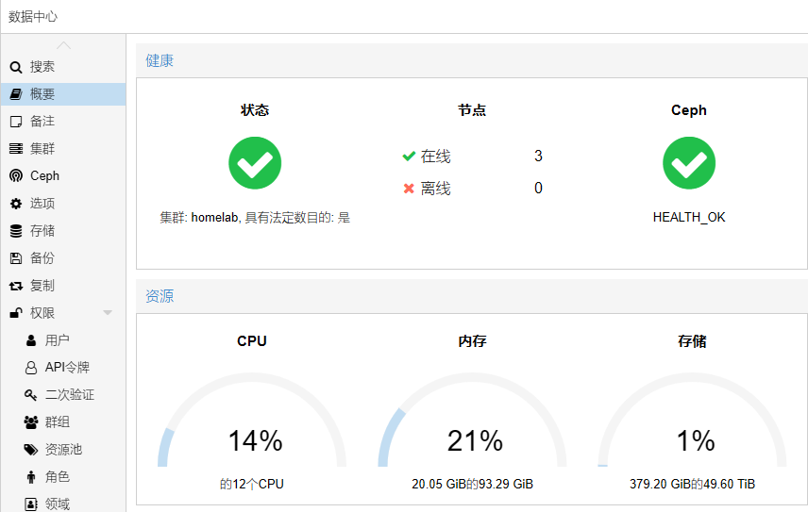Collapse the Permissions (权限) submenu arrow

pyautogui.click(x=108, y=313)
